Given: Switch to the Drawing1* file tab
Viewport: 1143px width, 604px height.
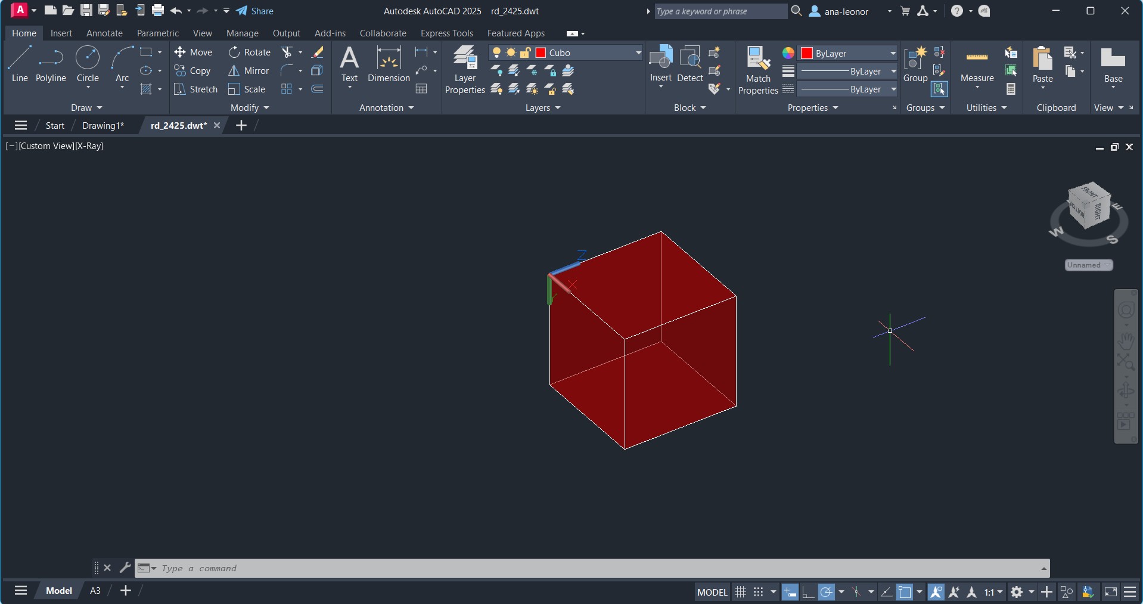Looking at the screenshot, I should pyautogui.click(x=103, y=126).
